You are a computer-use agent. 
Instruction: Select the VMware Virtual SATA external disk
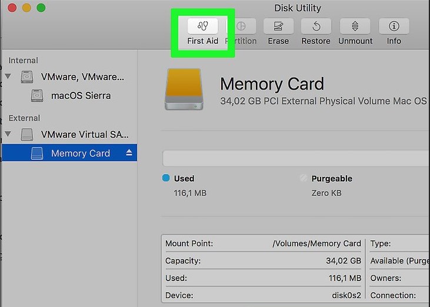pyautogui.click(x=69, y=134)
